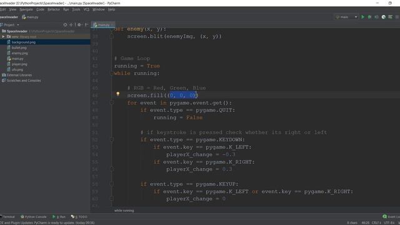Open the Event Log from the status bar
The width and height of the screenshot is (400, 225).
click(x=391, y=217)
